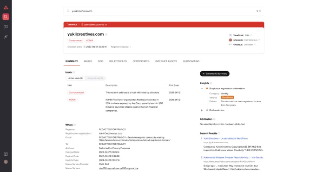Click the Compromised label in the Intels table
This screenshot has width=316, height=172.
tap(76, 93)
